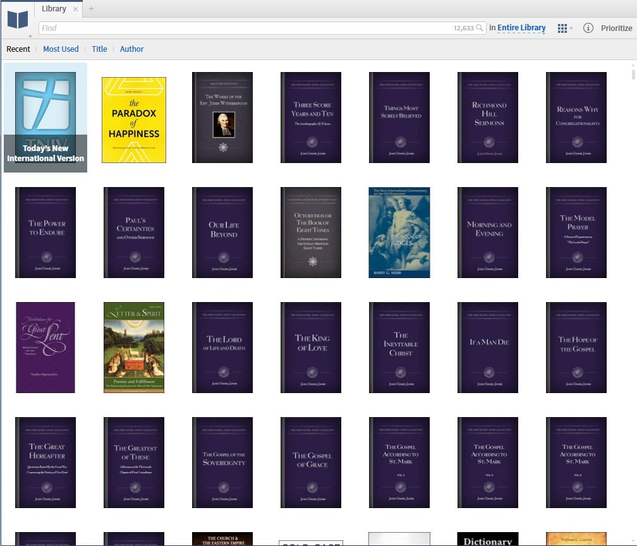Close the Library tab
The width and height of the screenshot is (637, 546).
point(75,9)
